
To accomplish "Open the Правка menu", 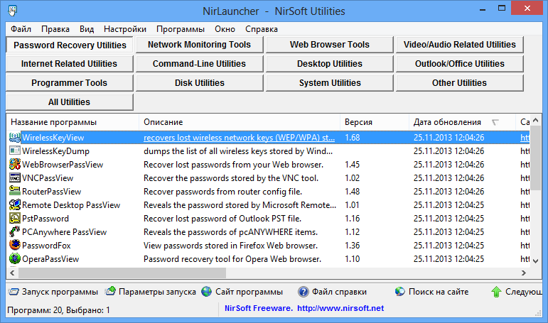I will point(55,29).
